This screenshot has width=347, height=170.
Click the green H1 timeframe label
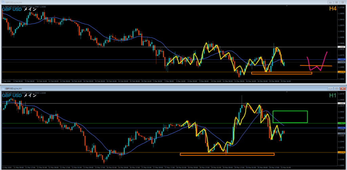coord(333,95)
